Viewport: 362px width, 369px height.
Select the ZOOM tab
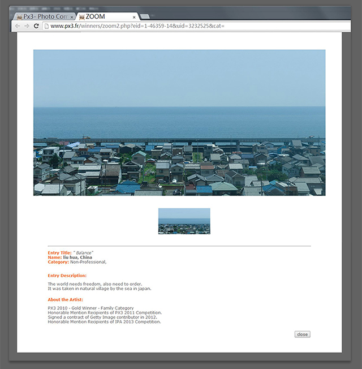click(x=102, y=17)
